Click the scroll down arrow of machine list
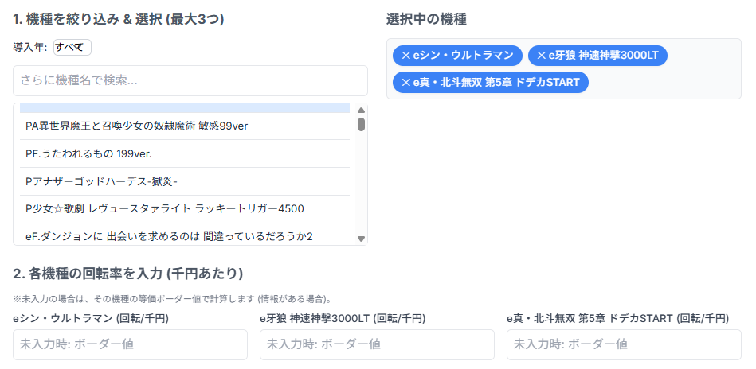 coord(361,239)
